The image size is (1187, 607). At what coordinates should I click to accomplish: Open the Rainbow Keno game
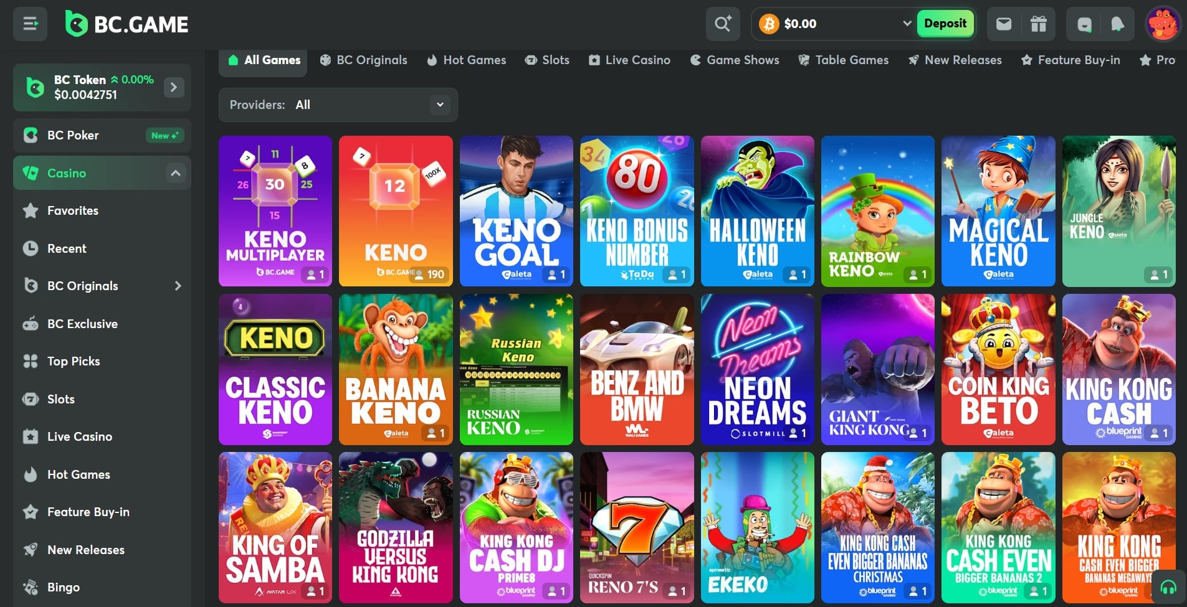(x=878, y=211)
